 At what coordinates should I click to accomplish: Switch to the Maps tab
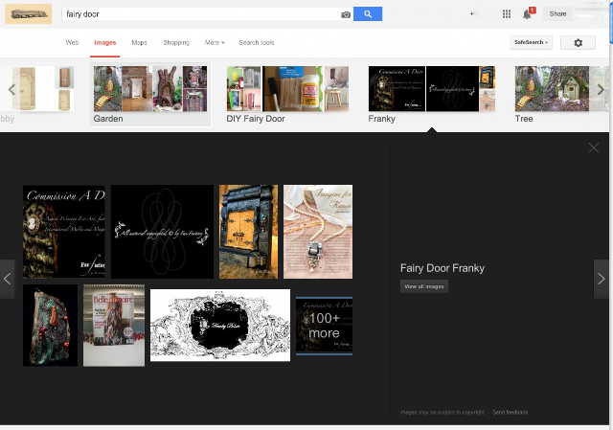click(139, 42)
